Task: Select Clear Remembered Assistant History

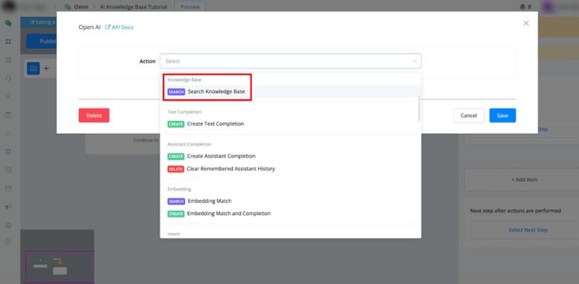Action: coord(230,169)
